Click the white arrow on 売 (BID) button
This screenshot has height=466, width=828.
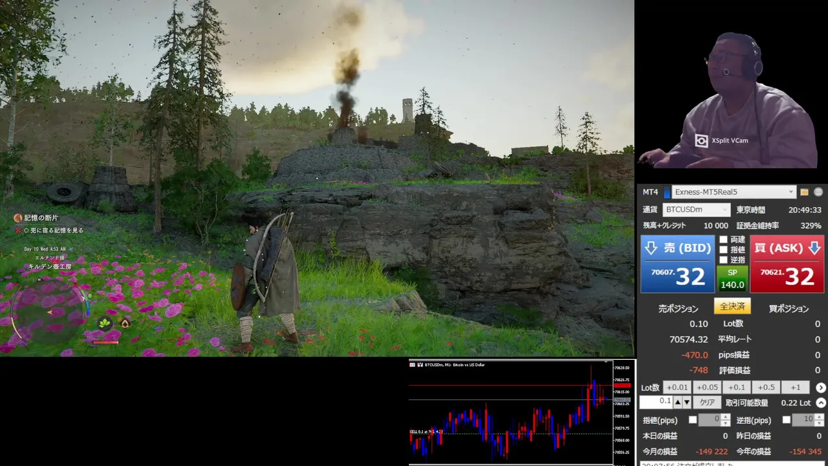[x=651, y=248]
